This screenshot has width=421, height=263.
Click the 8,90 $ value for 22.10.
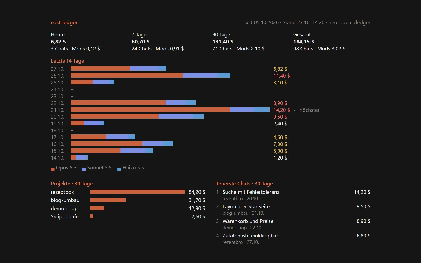[x=280, y=103]
